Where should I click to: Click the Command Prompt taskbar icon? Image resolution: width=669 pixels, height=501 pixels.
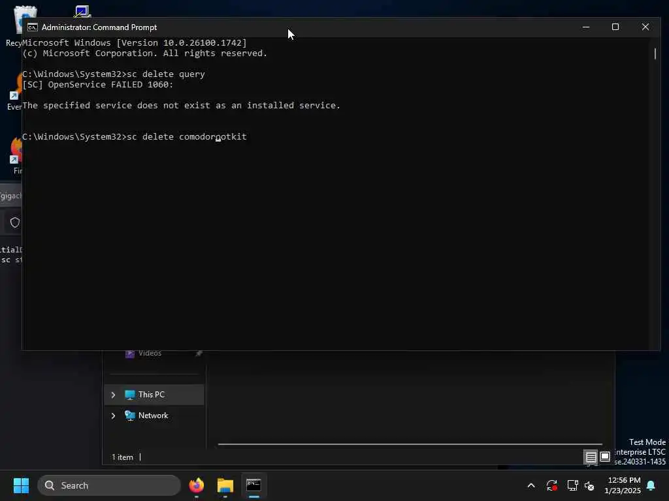coord(254,485)
